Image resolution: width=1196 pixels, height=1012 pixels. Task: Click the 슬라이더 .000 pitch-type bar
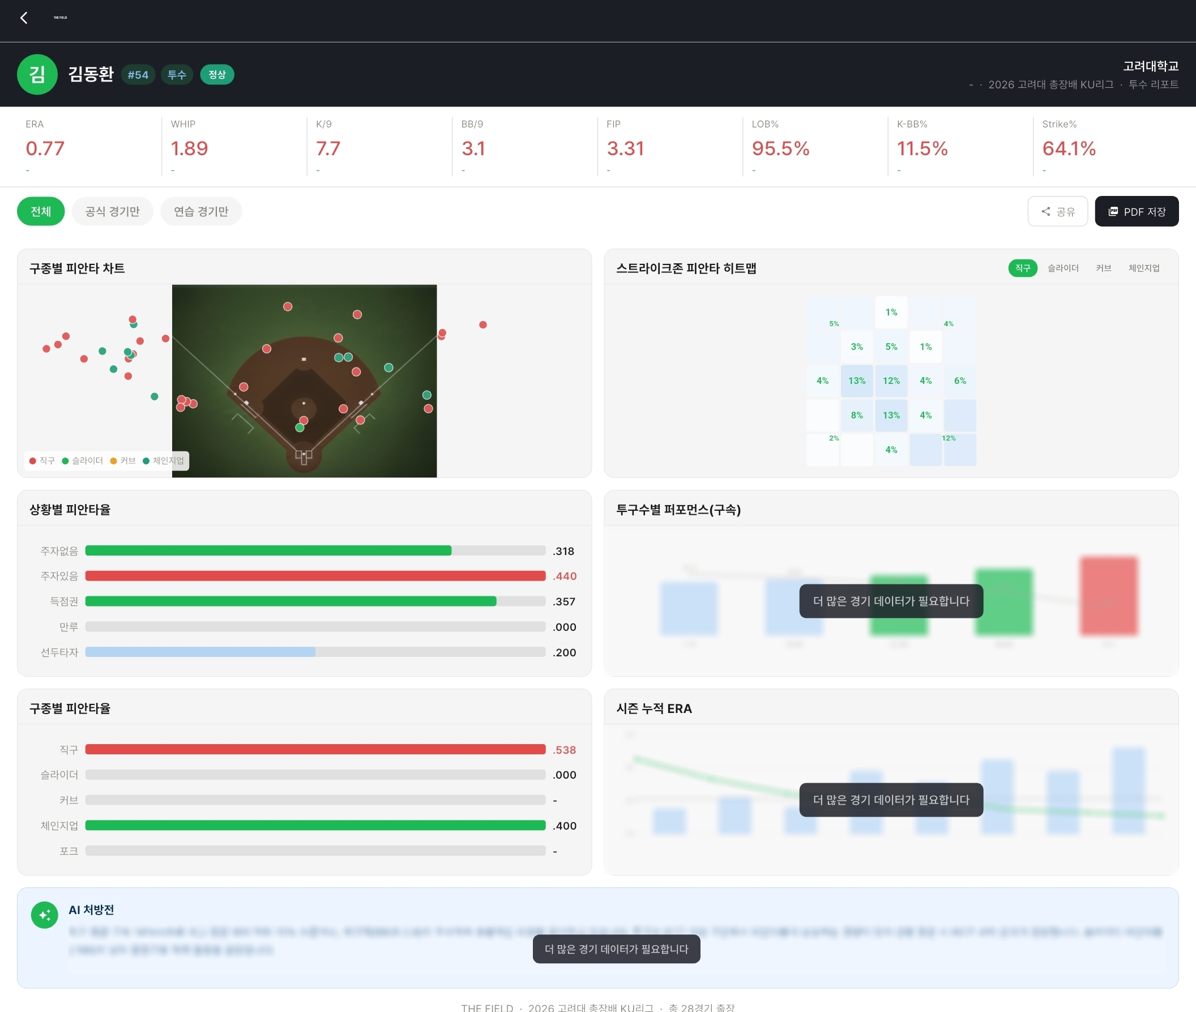coord(315,775)
